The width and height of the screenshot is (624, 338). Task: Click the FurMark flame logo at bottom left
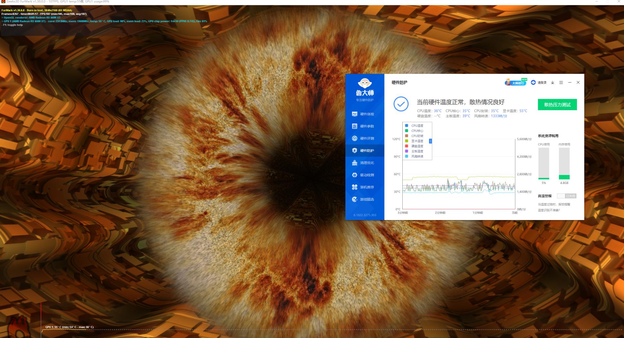click(19, 327)
